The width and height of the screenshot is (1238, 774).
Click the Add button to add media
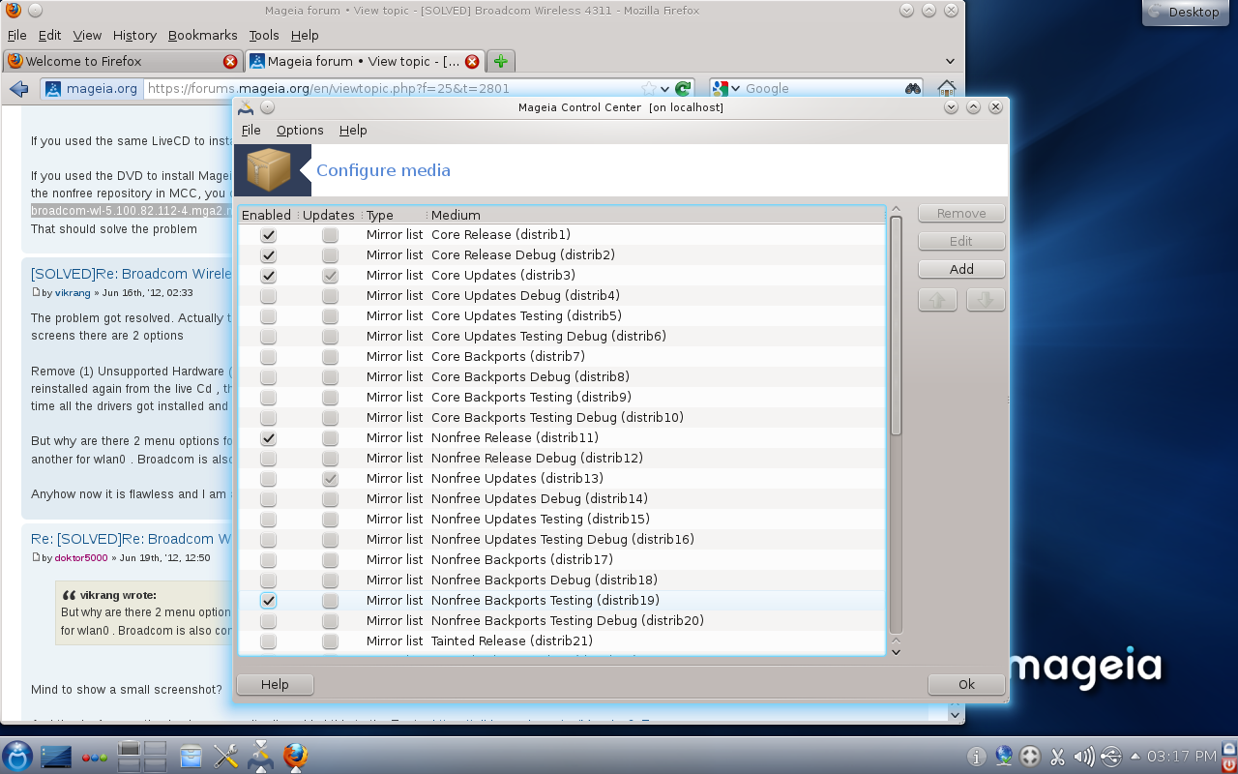961,270
